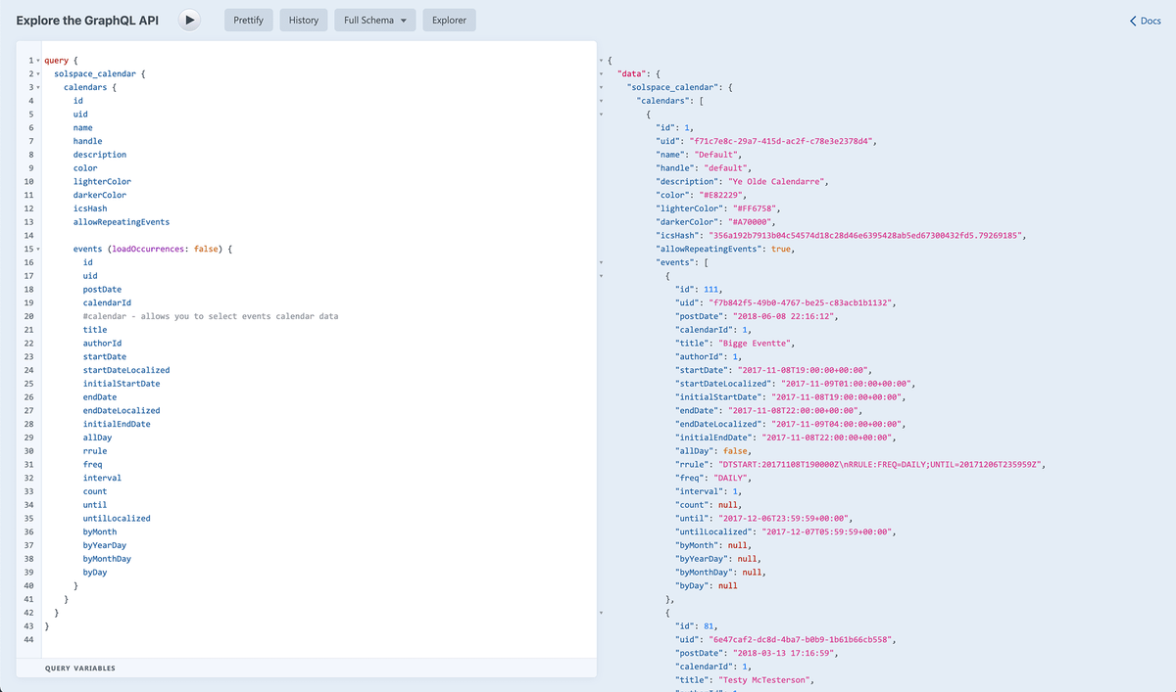Click the icsHash value string in results
This screenshot has width=1176, height=692.
click(864, 236)
